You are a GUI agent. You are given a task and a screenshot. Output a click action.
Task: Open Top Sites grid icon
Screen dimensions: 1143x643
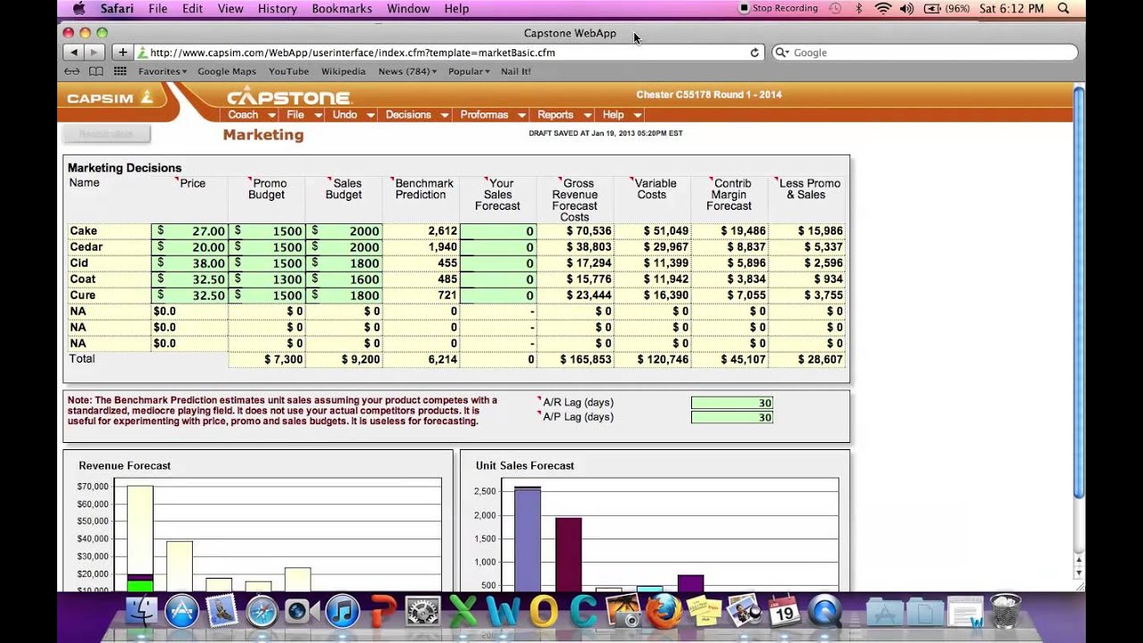[120, 71]
